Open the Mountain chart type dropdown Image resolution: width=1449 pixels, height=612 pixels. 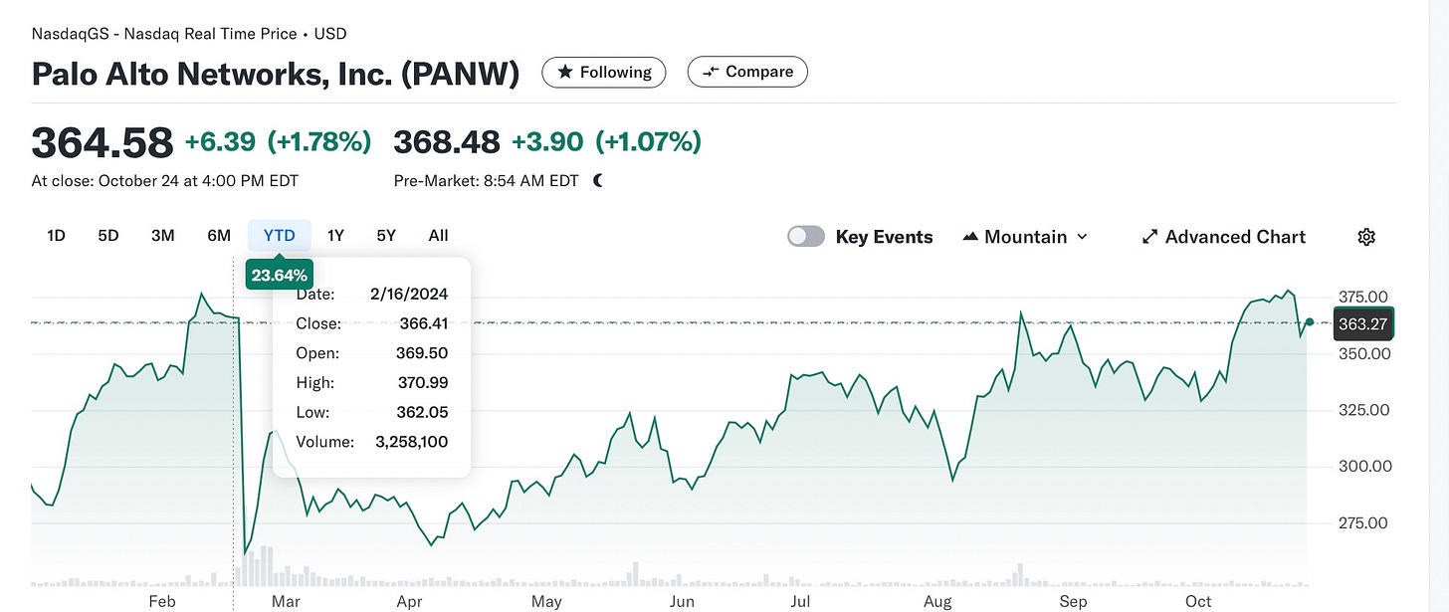(x=1025, y=237)
